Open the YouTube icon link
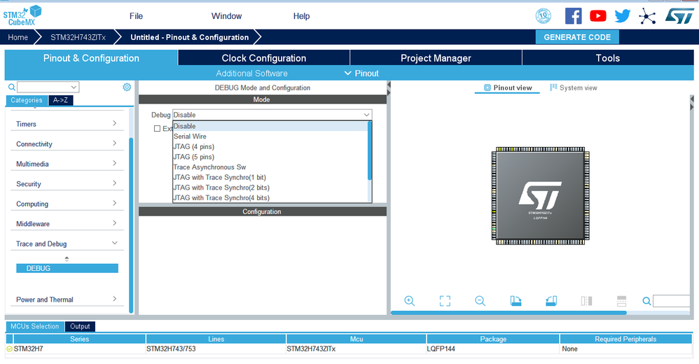 click(x=598, y=16)
